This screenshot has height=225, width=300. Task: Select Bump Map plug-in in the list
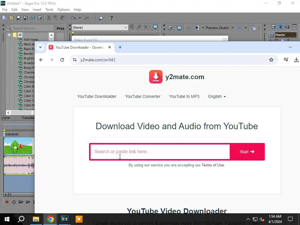(x=29, y=68)
